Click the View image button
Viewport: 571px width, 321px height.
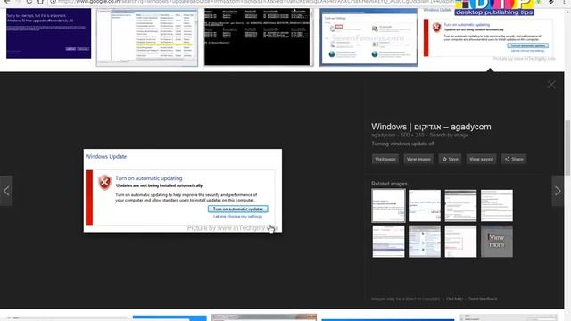(x=418, y=159)
